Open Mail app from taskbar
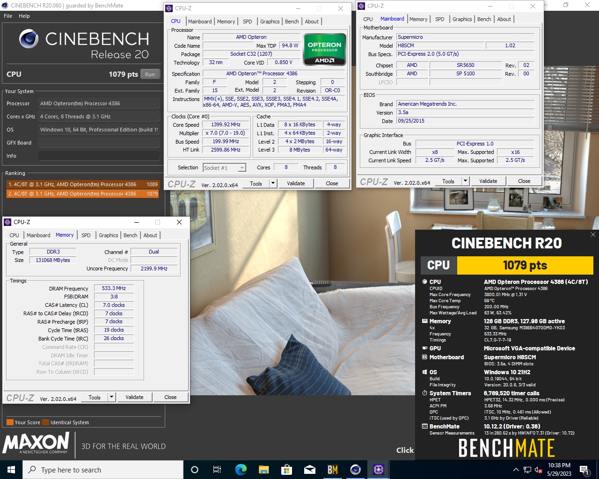Screen dimensions: 599x479 pyautogui.click(x=309, y=470)
